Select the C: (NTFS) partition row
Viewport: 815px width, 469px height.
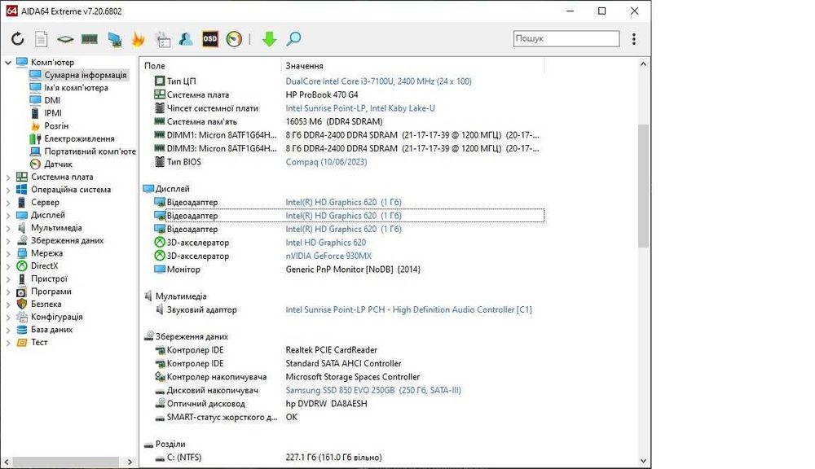pos(343,458)
